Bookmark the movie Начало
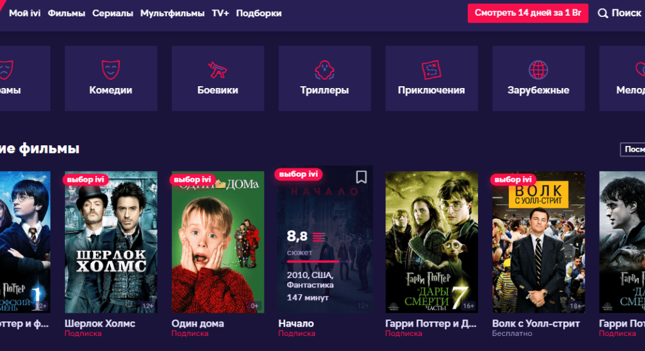This screenshot has width=645, height=351. point(361,177)
